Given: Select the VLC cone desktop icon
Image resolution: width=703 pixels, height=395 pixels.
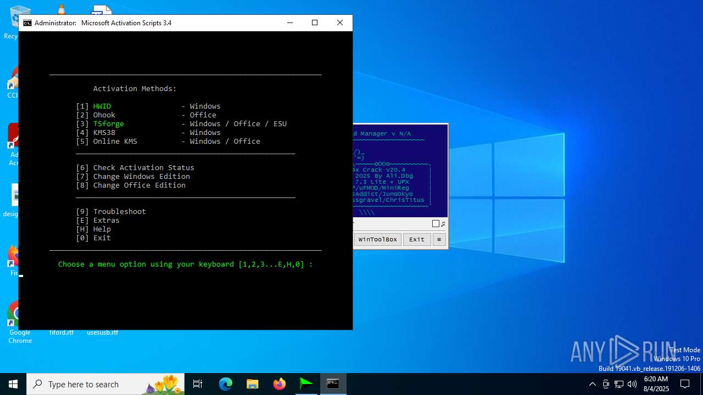Looking at the screenshot, I should (x=61, y=10).
